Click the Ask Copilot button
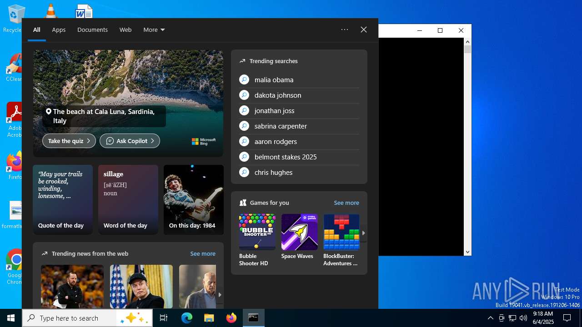 click(130, 141)
